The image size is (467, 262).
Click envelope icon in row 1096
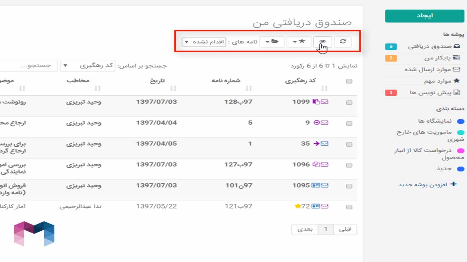[x=324, y=164]
